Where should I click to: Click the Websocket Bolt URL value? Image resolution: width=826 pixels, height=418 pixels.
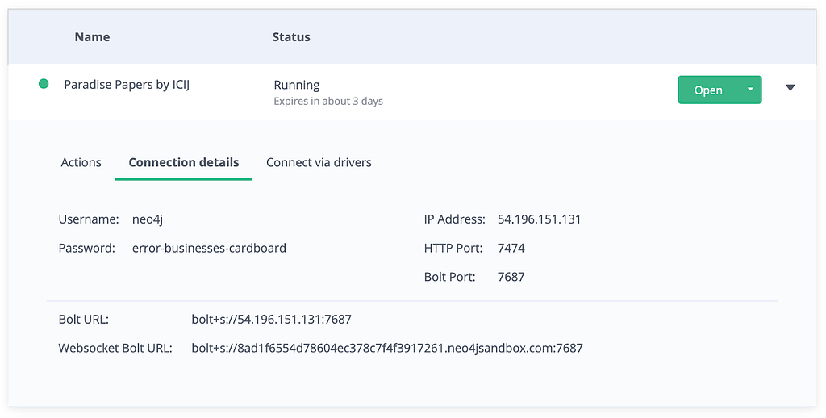(387, 348)
